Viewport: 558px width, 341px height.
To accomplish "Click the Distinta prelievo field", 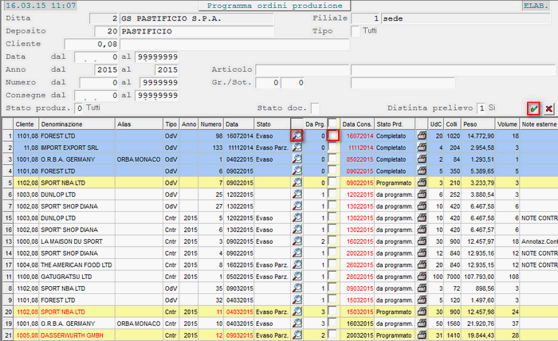I will (481, 108).
